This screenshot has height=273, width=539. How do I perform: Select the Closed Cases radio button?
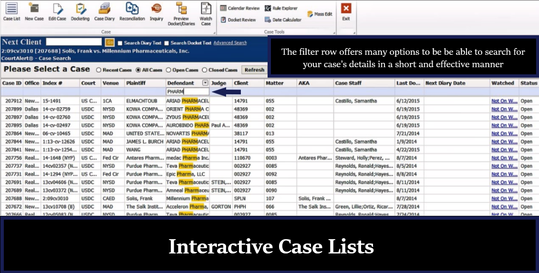(x=205, y=70)
